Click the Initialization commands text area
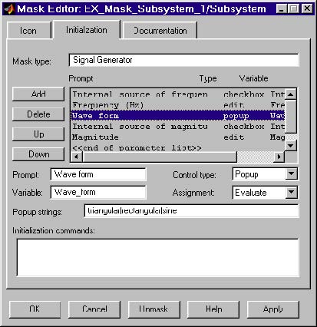This screenshot has height=327, width=317. coord(157,257)
